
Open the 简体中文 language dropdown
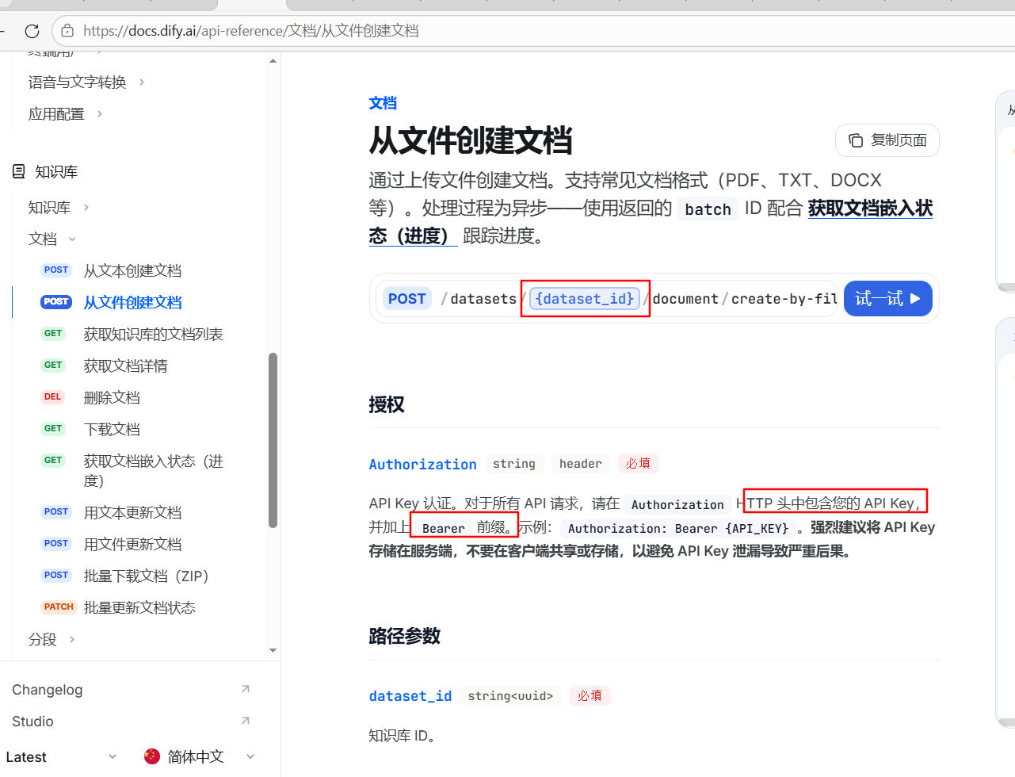[x=200, y=756]
